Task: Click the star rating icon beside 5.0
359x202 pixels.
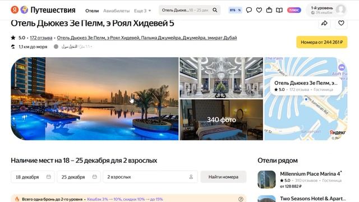Action: pos(13,38)
